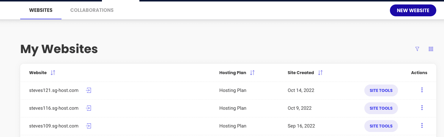Sort by Website column arrows
444x137 pixels.
[53, 73]
